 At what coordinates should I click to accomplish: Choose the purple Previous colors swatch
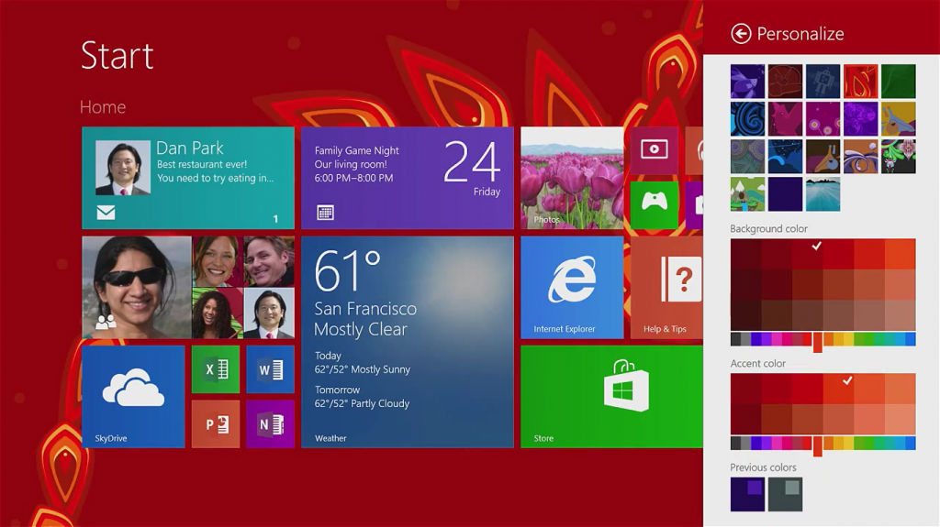pyautogui.click(x=747, y=494)
